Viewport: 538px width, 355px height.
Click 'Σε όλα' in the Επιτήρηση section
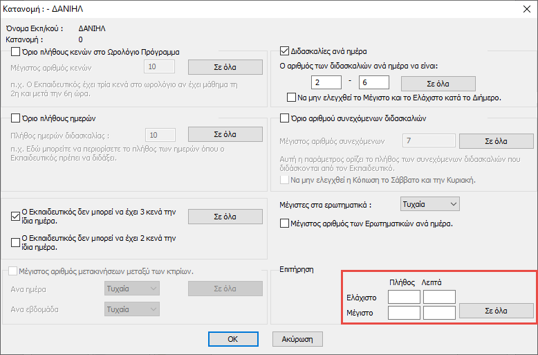coord(497,311)
